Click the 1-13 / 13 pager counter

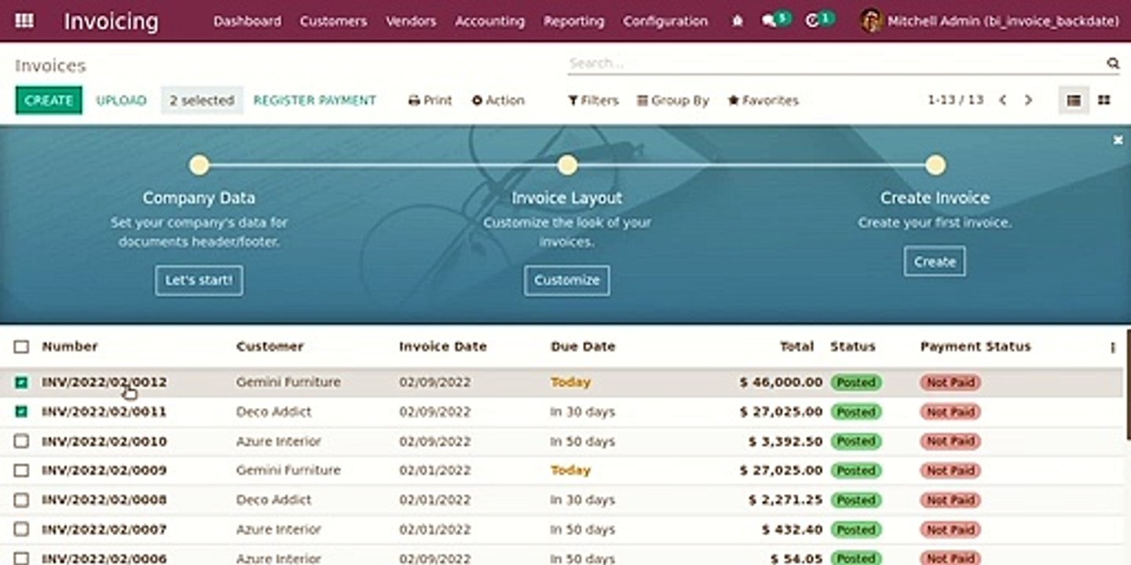click(x=955, y=100)
